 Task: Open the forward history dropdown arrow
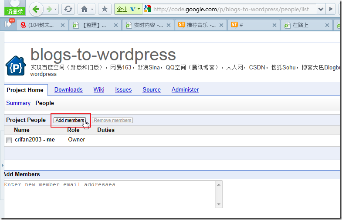click(56, 10)
